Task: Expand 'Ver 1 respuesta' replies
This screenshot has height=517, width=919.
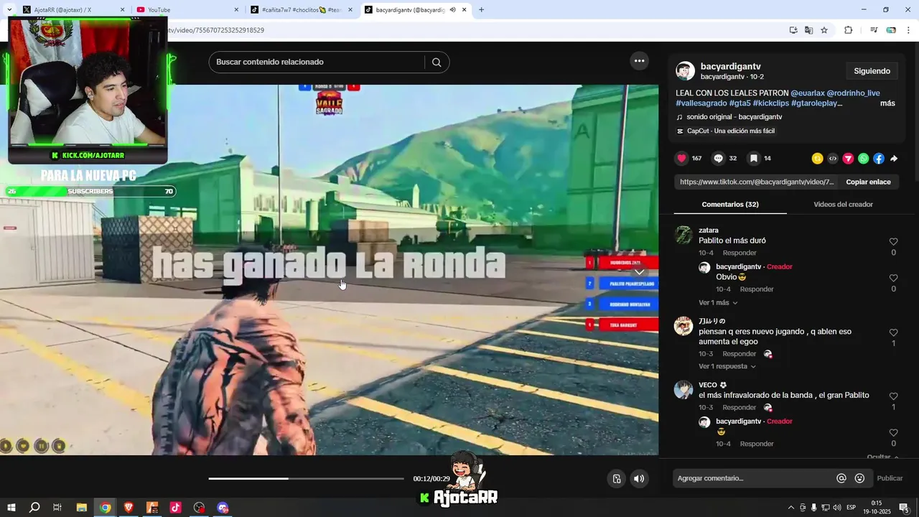Action: pos(727,366)
